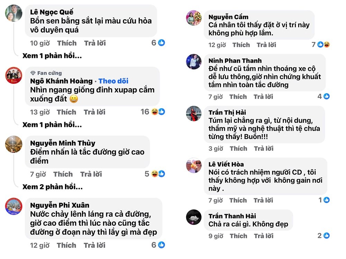Screen dimensions: 346x259
Task: View reactions on Nguyễn Cầm's comment
Action: pyautogui.click(x=324, y=44)
